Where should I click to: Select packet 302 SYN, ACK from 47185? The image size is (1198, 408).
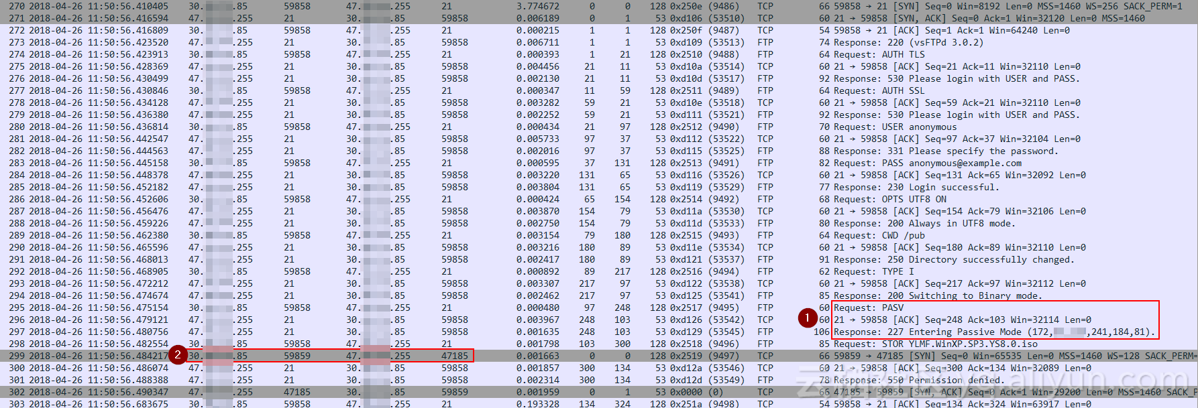click(599, 392)
